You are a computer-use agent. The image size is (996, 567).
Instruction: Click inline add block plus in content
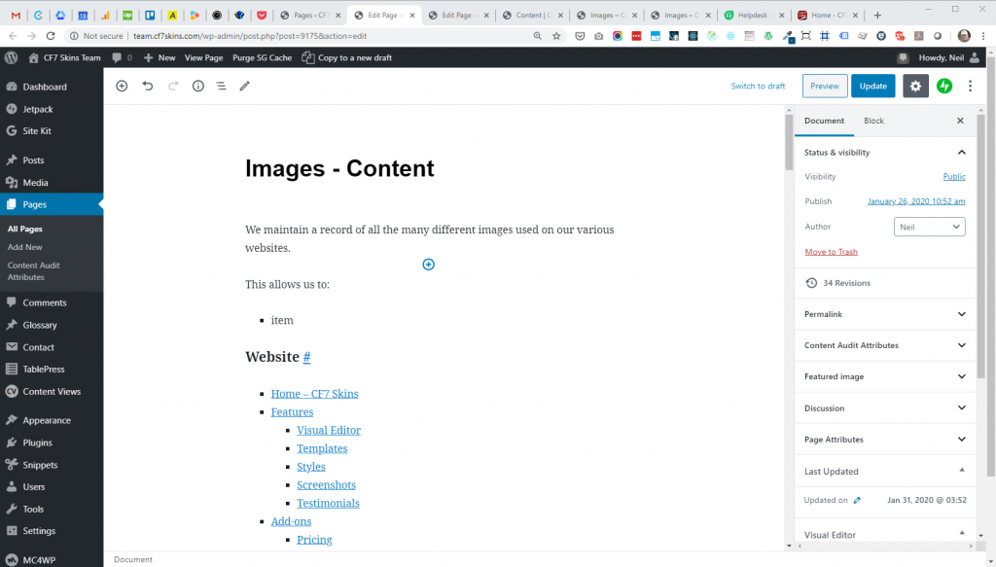click(428, 265)
